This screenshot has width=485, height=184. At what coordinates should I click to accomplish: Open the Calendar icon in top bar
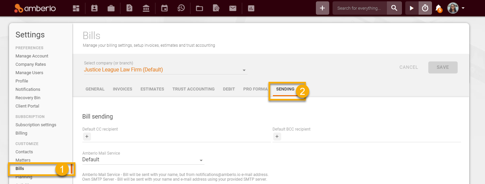pos(164,8)
